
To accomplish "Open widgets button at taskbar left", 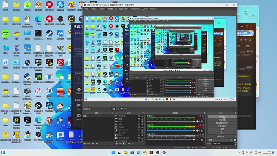I will [3, 153].
